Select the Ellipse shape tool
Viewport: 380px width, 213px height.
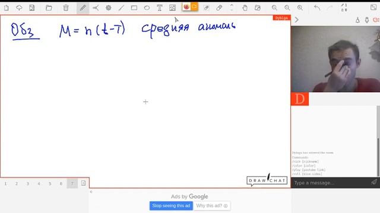(147, 8)
